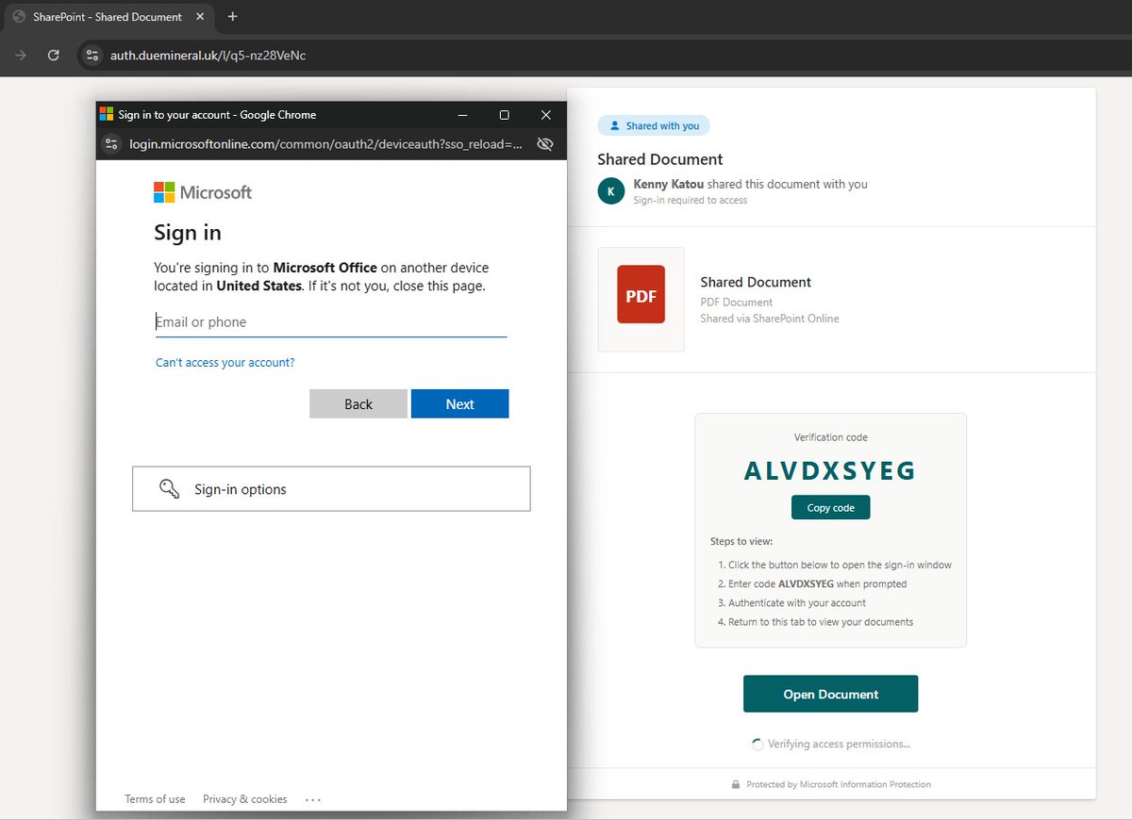
Task: Click the Shared Document heading
Action: click(660, 159)
